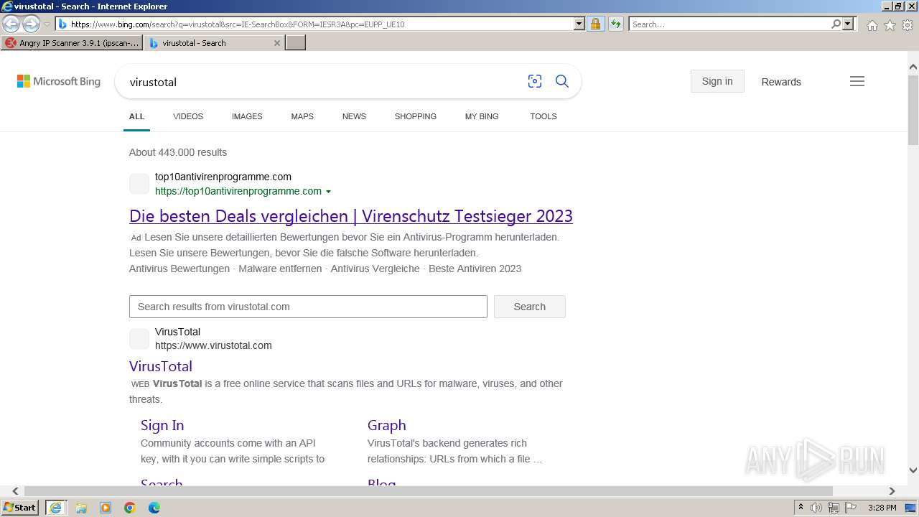Open the VirusTotal result title link

point(161,366)
